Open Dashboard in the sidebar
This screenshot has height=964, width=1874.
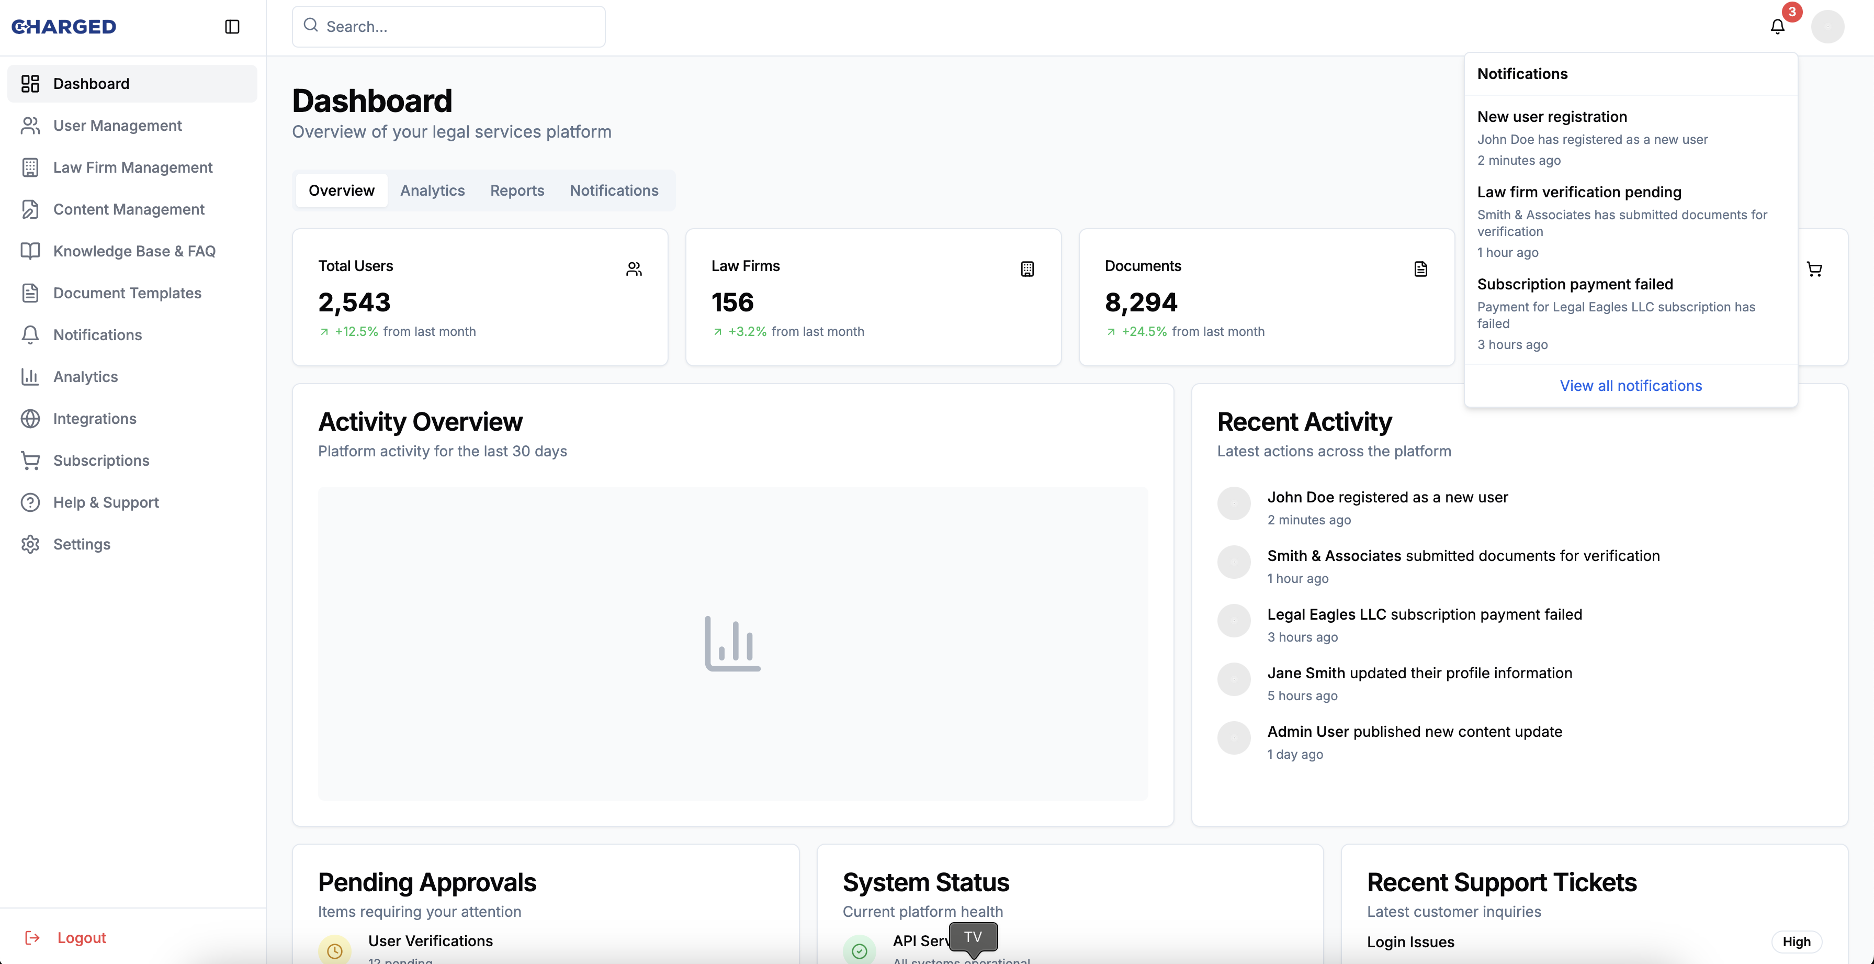click(x=132, y=84)
